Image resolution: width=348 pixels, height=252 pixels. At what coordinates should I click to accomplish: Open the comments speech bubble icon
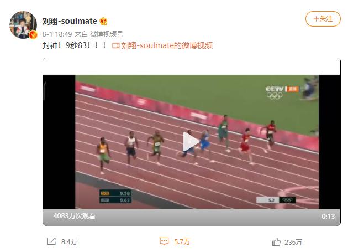point(164,241)
